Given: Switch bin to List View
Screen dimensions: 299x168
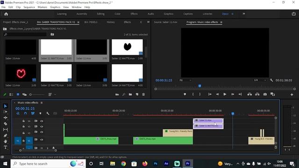Looking at the screenshot, I should coord(11,94).
